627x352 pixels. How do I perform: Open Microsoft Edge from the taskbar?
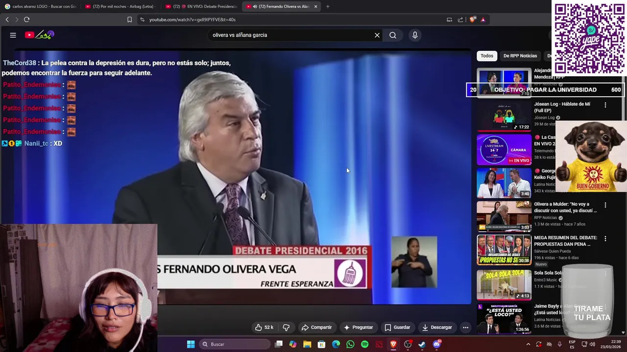tap(336, 344)
